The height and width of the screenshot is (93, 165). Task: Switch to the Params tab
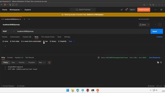5,37
